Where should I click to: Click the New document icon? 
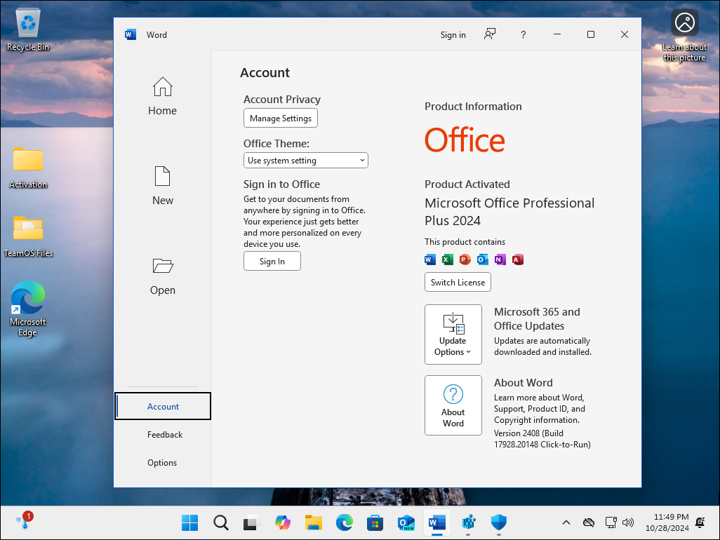pyautogui.click(x=162, y=176)
